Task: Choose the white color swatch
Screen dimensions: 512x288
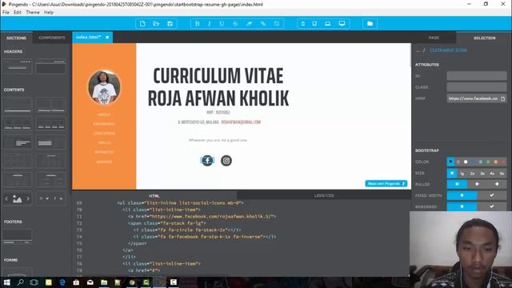Action: click(466, 162)
